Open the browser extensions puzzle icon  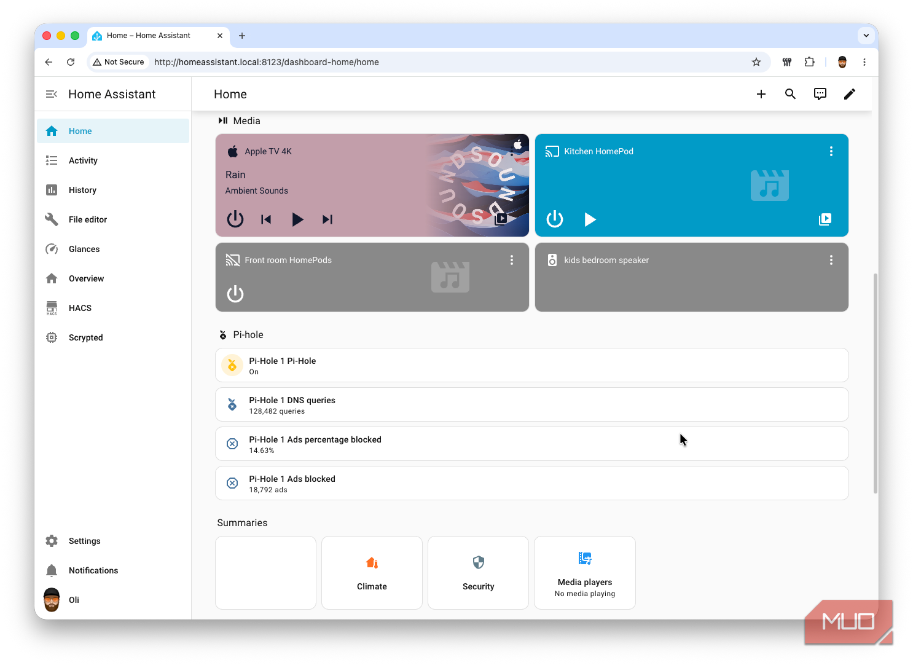pos(809,62)
